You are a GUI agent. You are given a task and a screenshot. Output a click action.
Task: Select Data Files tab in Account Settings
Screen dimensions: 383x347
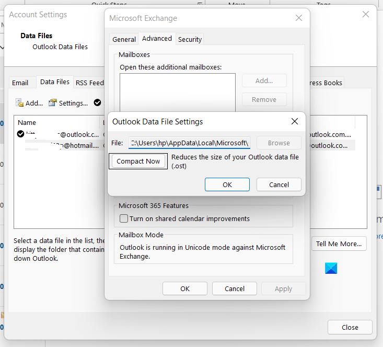point(55,82)
